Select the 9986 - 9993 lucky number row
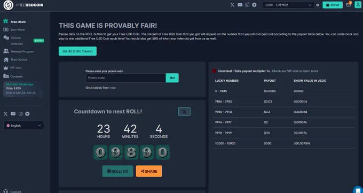Viewport: 363px width, 193px height. pos(283,112)
